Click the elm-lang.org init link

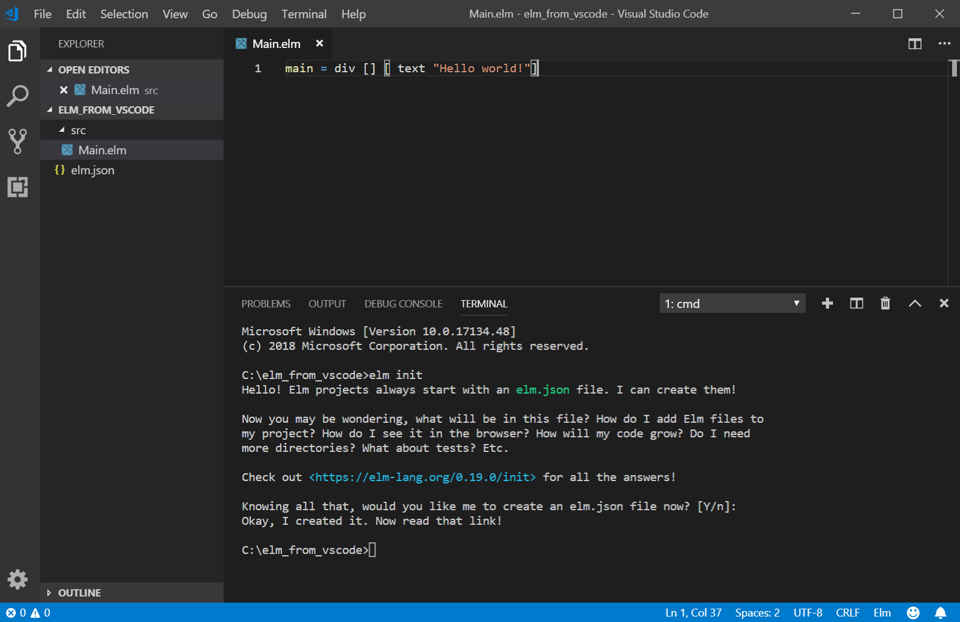(x=422, y=477)
